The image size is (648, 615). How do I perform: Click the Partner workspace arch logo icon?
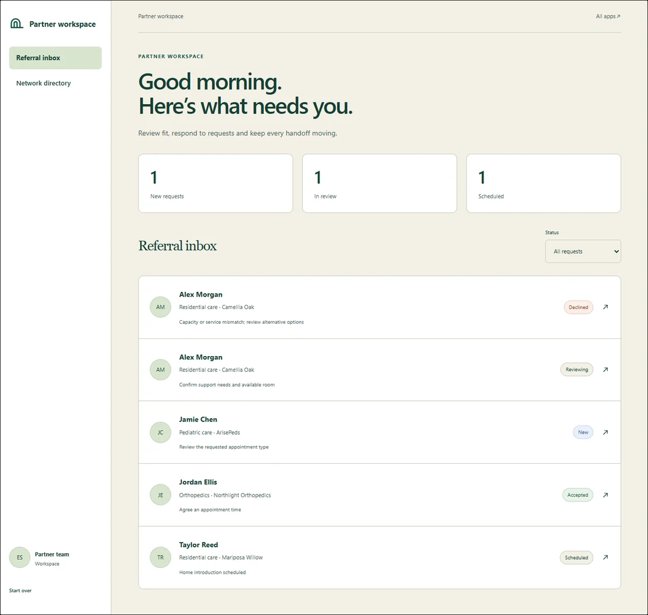[16, 24]
